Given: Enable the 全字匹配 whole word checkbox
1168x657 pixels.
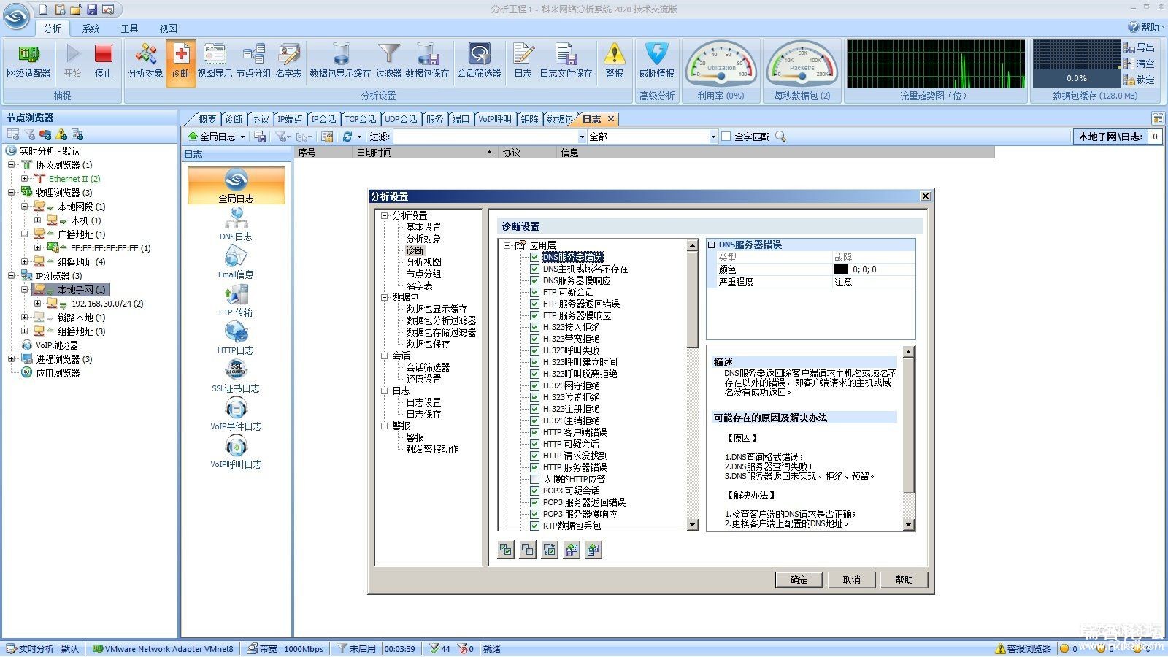Looking at the screenshot, I should click(726, 137).
